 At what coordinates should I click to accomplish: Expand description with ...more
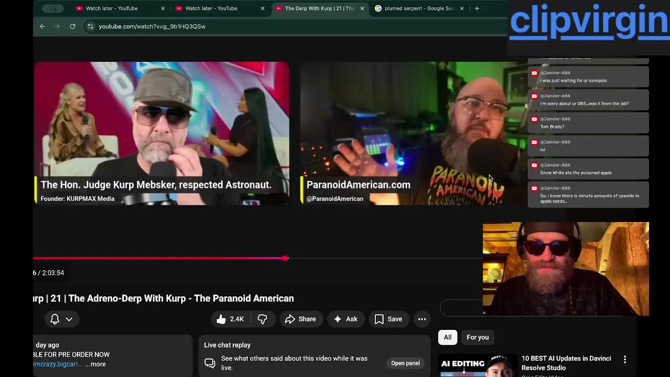coord(95,364)
